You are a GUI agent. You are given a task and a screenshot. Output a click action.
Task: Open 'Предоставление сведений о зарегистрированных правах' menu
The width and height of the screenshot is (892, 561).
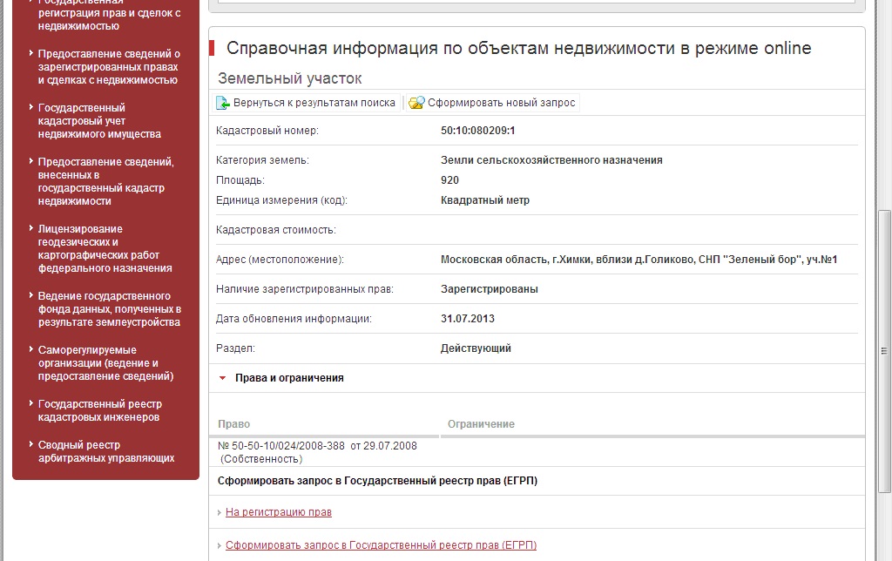(x=109, y=67)
